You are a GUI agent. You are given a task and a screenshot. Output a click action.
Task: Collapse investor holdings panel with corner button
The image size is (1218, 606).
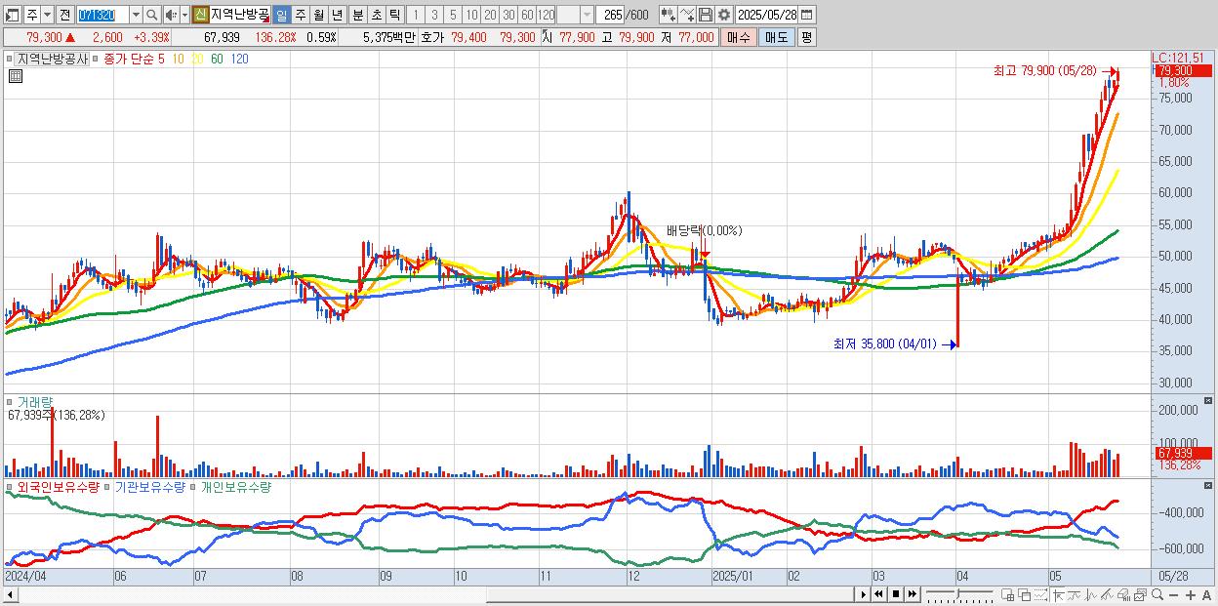1209,486
